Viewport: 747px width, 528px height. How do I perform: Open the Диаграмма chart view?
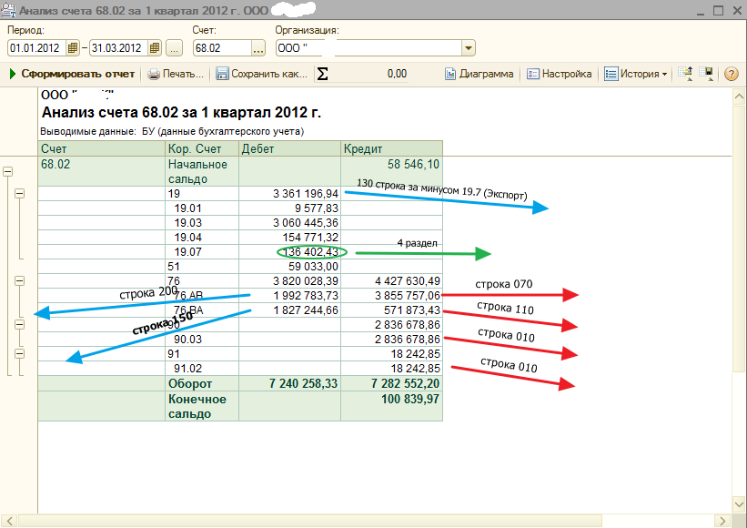479,74
